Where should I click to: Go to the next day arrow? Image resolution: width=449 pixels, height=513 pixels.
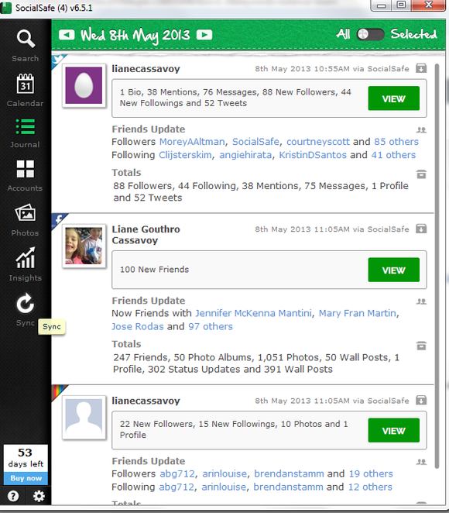click(204, 35)
